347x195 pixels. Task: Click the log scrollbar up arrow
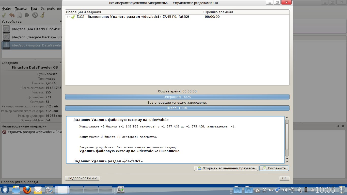click(287, 118)
